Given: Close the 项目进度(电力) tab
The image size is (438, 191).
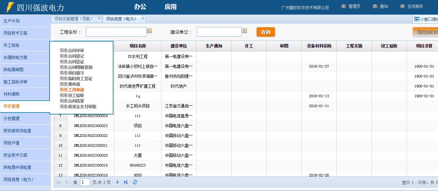Looking at the screenshot, I should 143,18.
